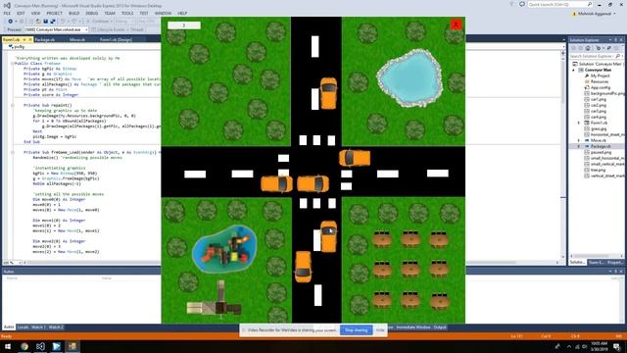This screenshot has height=353, width=627.
Task: Click the Solution Explorer Properties wrench icon
Action: (609, 48)
